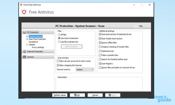This screenshot has height=105, width=175.
Task: Click the OK button
Action: pyautogui.click(x=77, y=95)
